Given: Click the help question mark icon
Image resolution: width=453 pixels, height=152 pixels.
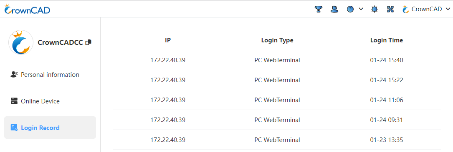Looking at the screenshot, I should 350,9.
